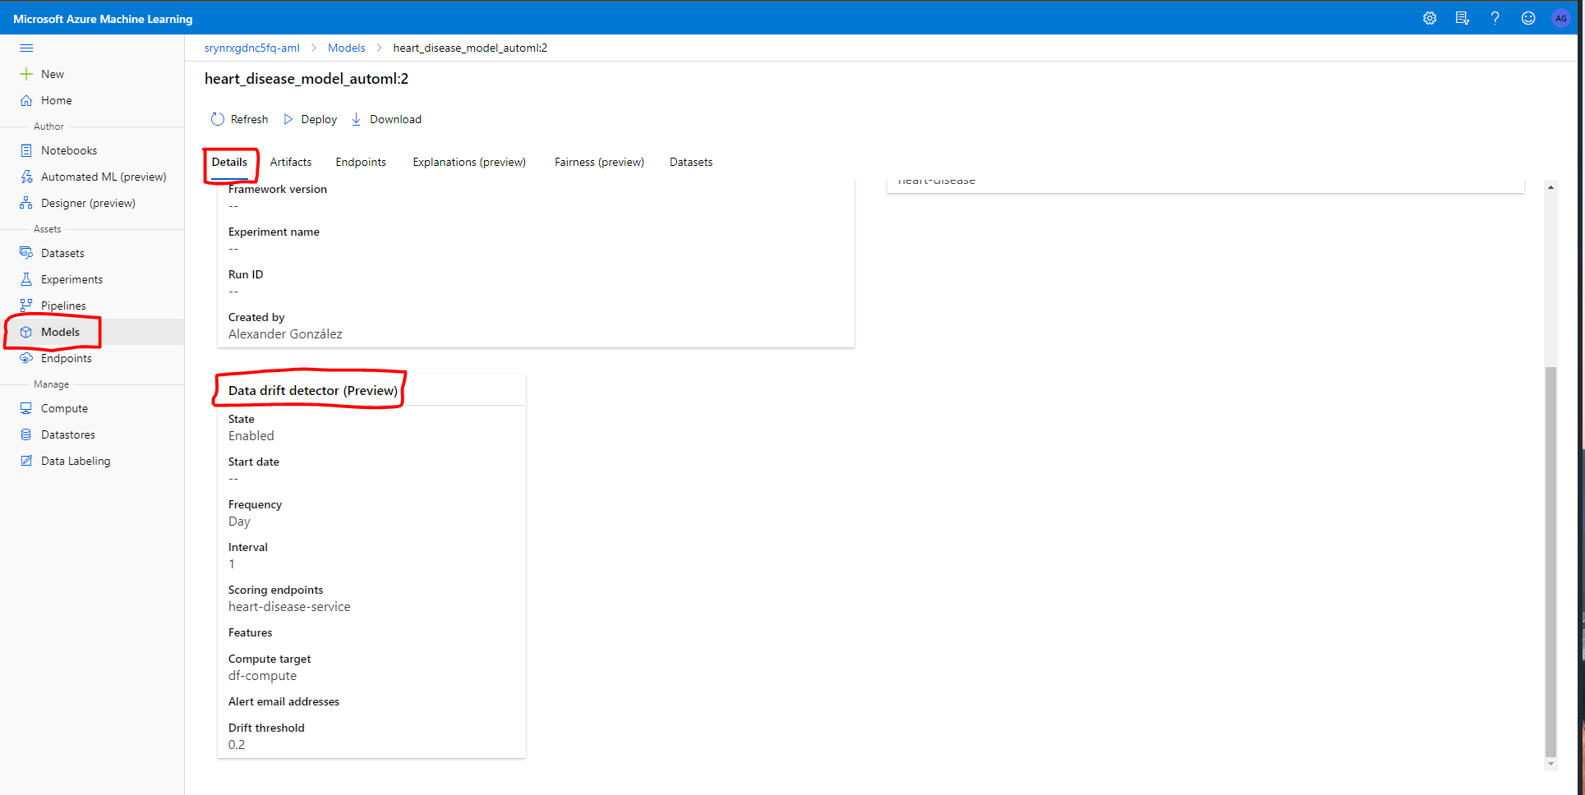Click the scrollbar down arrow

pyautogui.click(x=1550, y=764)
